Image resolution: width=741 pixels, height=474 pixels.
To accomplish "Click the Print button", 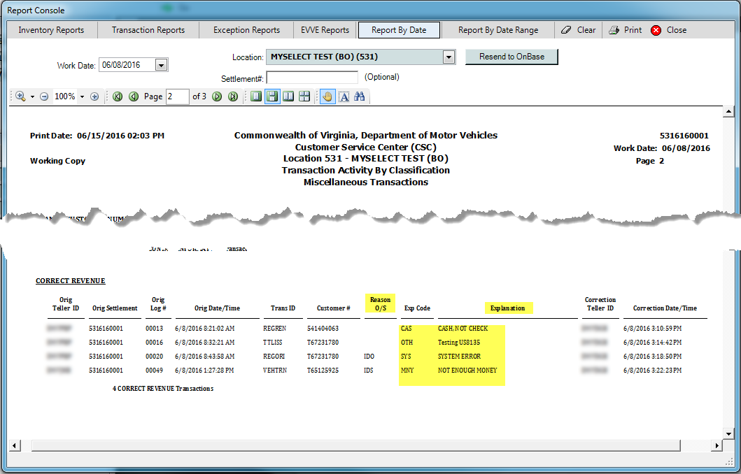I will pyautogui.click(x=625, y=30).
